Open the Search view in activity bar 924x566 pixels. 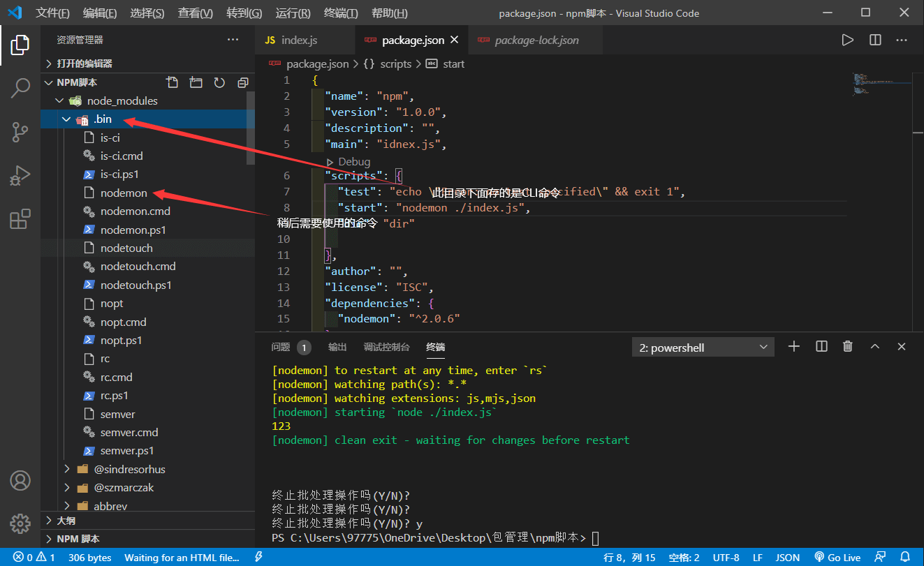pos(20,89)
